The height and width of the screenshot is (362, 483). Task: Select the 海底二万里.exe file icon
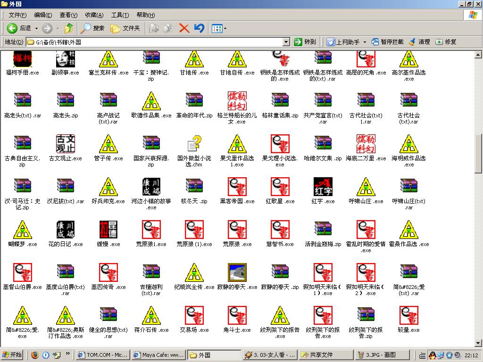point(366,144)
